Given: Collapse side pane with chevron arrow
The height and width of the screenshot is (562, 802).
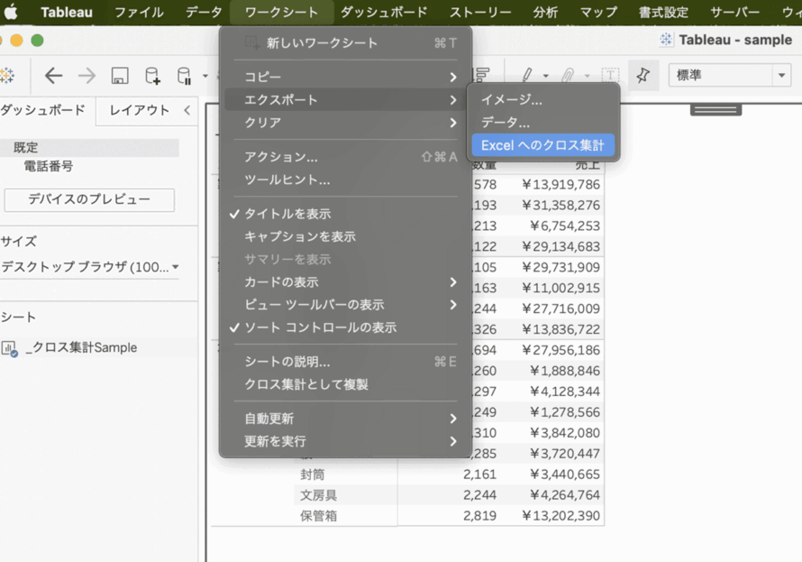Looking at the screenshot, I should [x=187, y=110].
